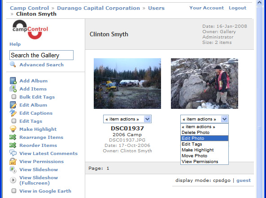The height and width of the screenshot is (198, 266).
Task: Click the campControl logo
Action: click(30, 30)
